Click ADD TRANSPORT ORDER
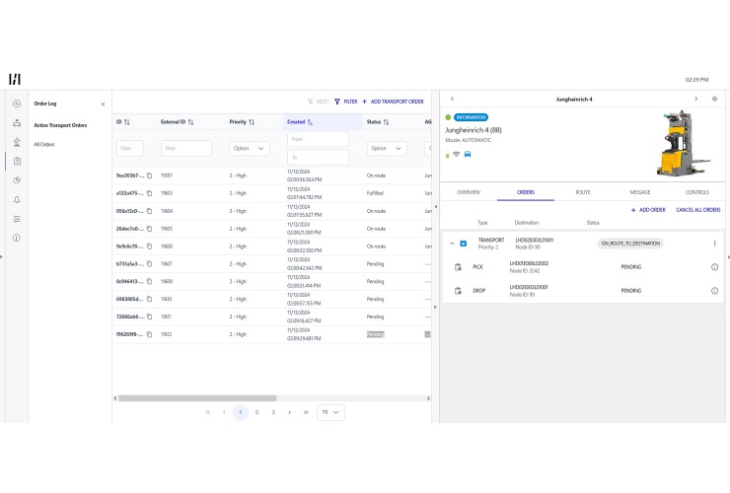730x493 pixels. [x=393, y=102]
